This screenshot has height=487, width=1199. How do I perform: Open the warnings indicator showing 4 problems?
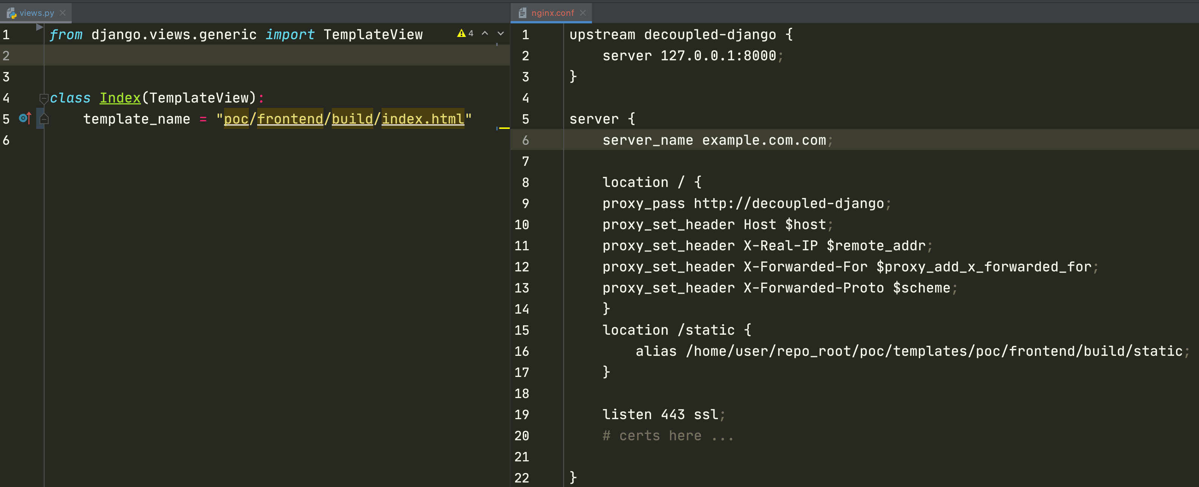(x=465, y=34)
